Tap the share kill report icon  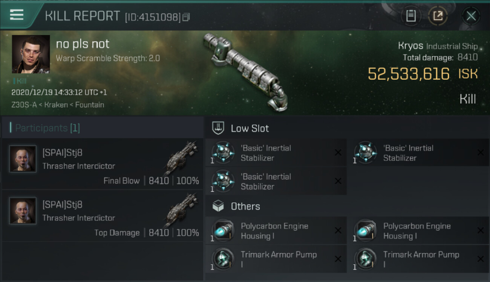[x=438, y=16]
